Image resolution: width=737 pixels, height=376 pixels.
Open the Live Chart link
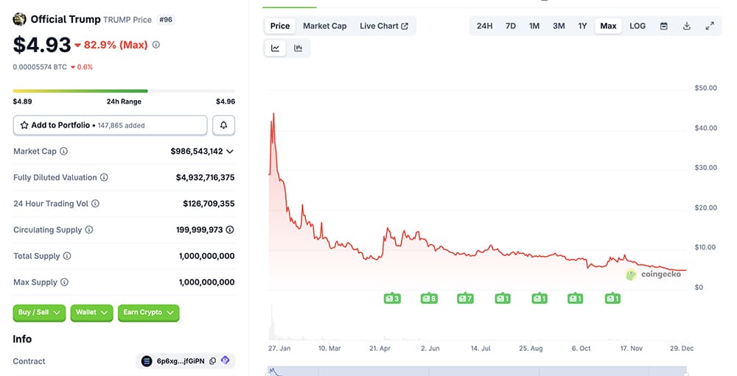pyautogui.click(x=384, y=26)
